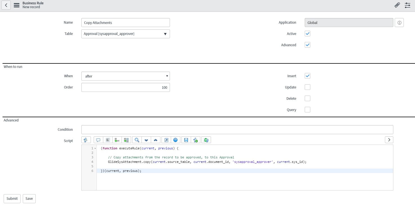Uncheck the Active checkbox
The width and height of the screenshot is (415, 206).
[308, 34]
